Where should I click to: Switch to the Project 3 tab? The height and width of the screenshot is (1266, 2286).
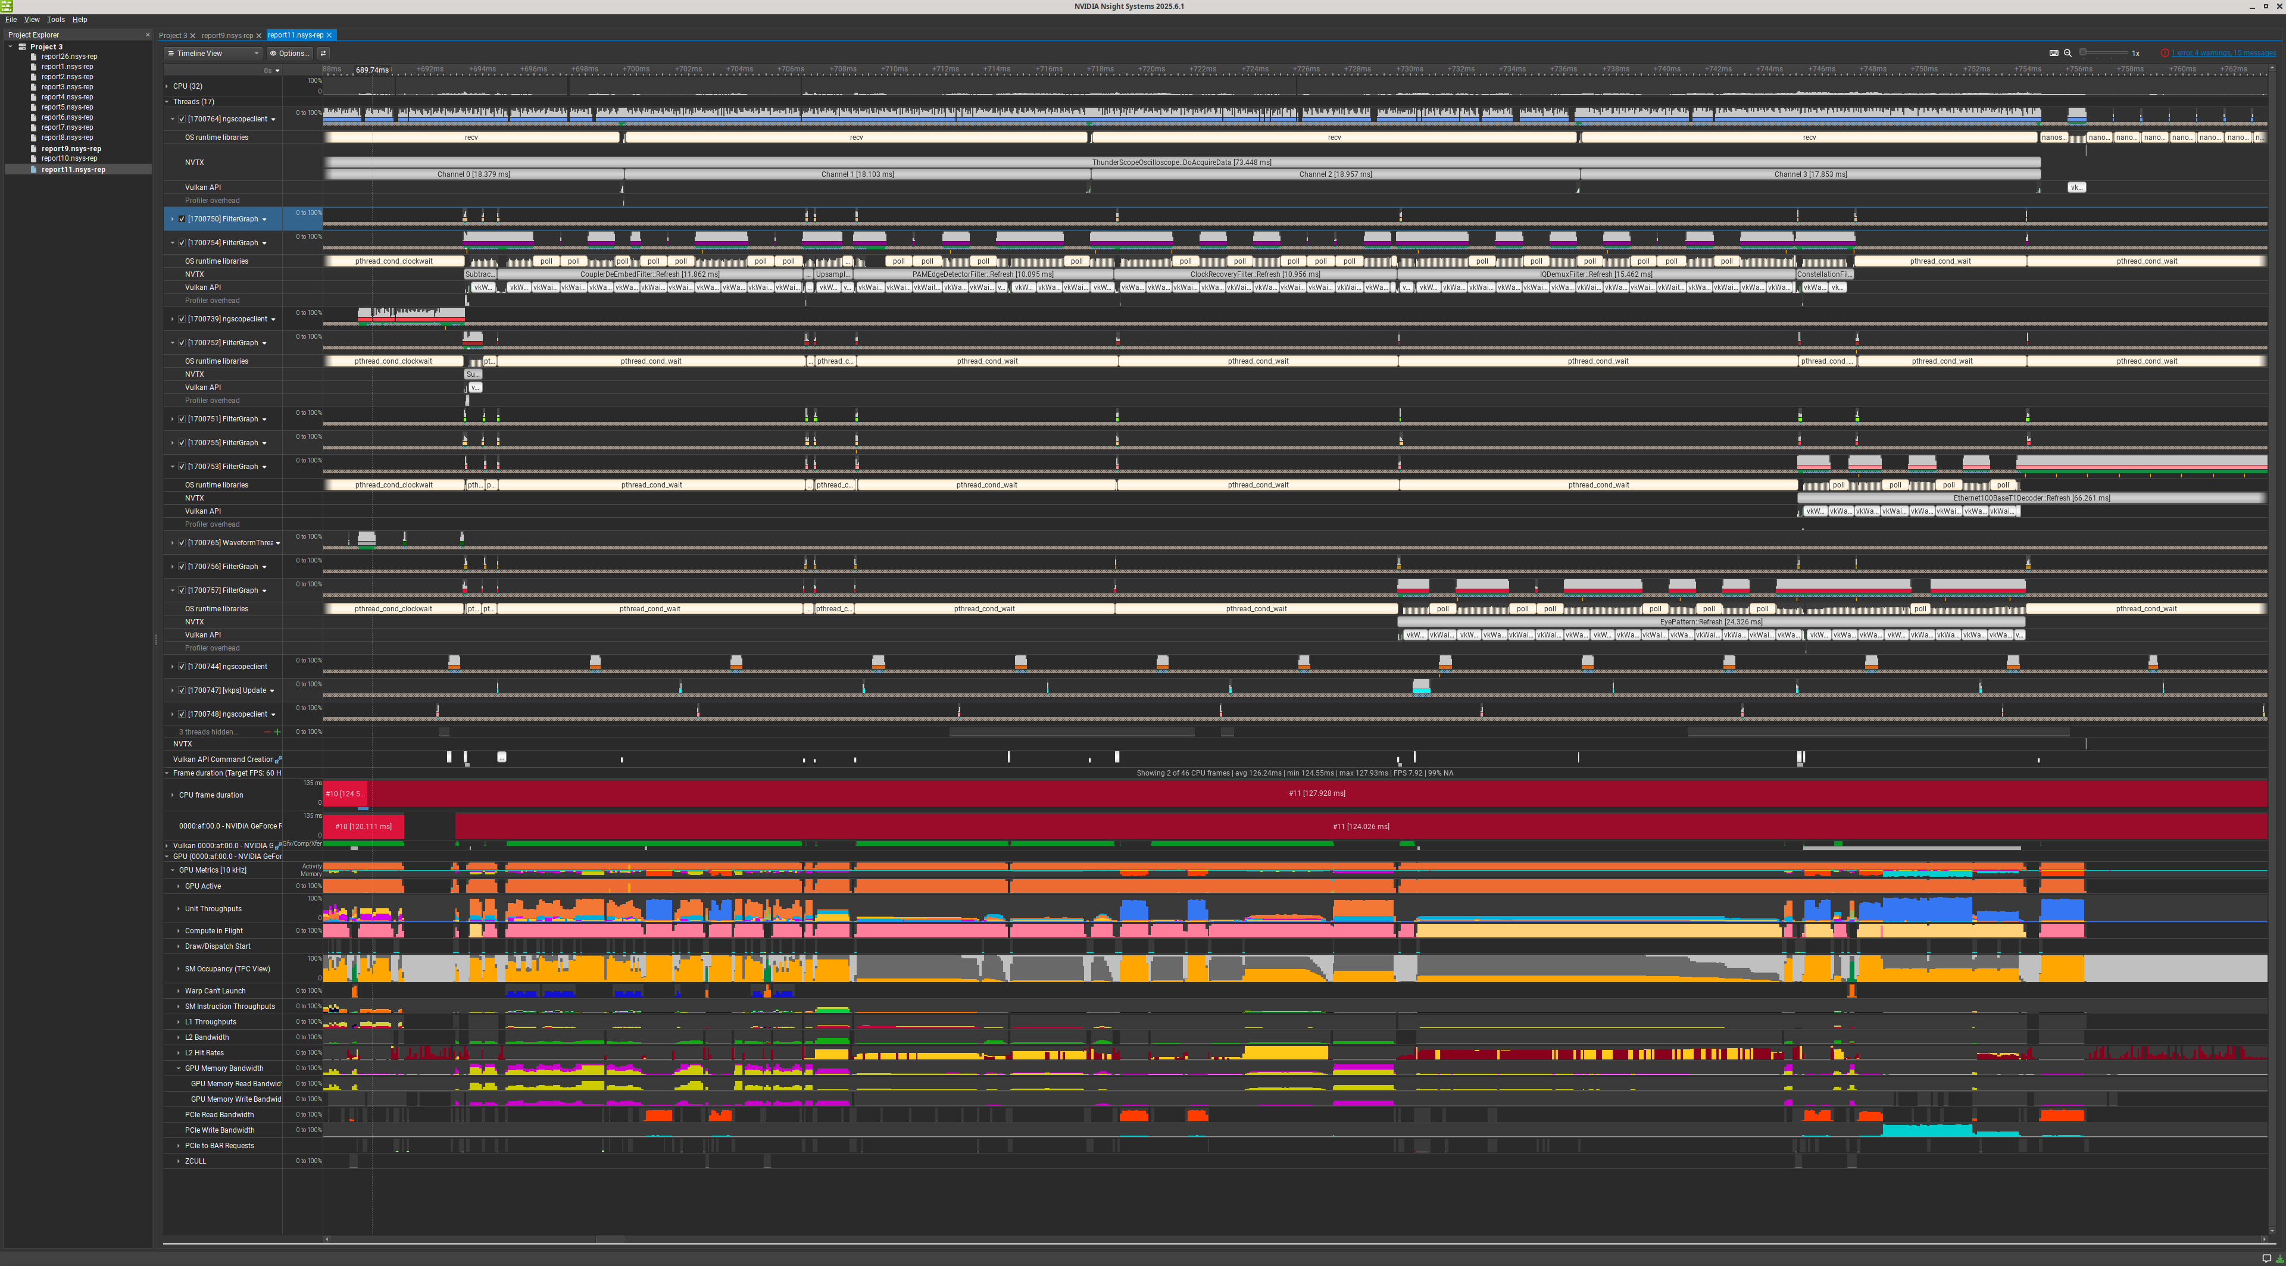point(172,36)
